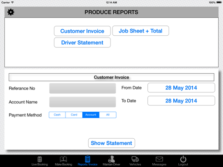The height and width of the screenshot is (167, 223).
Task: Select the Account payment segment
Action: [x=91, y=115]
